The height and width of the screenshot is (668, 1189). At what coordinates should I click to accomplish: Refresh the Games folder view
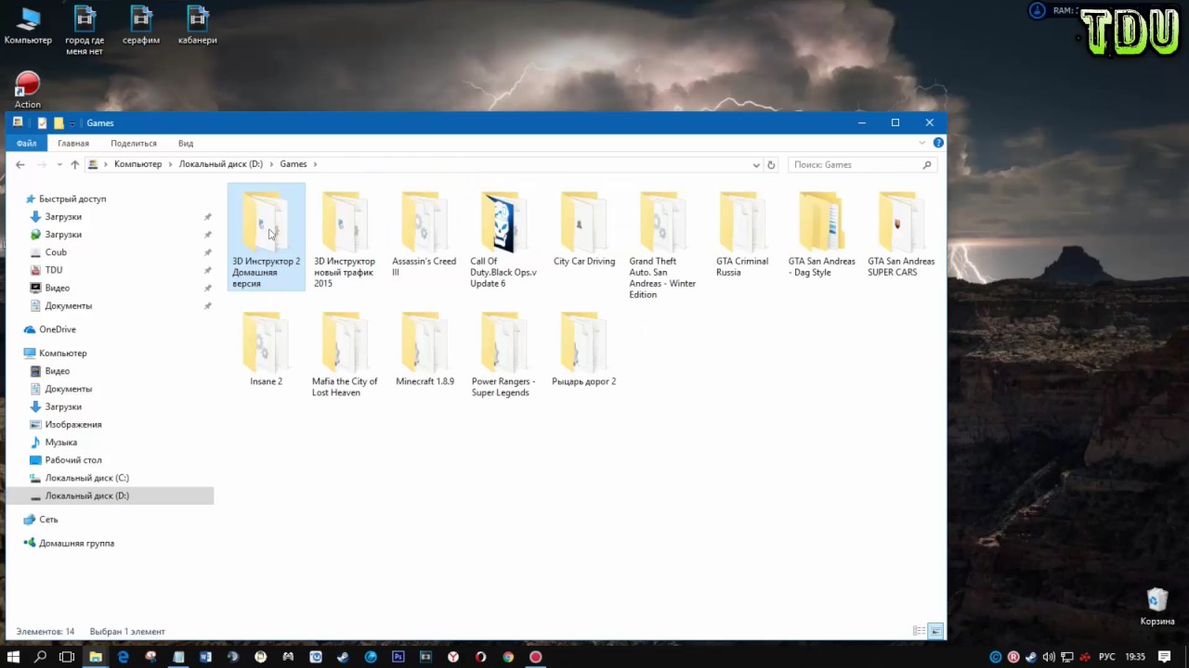[x=771, y=164]
